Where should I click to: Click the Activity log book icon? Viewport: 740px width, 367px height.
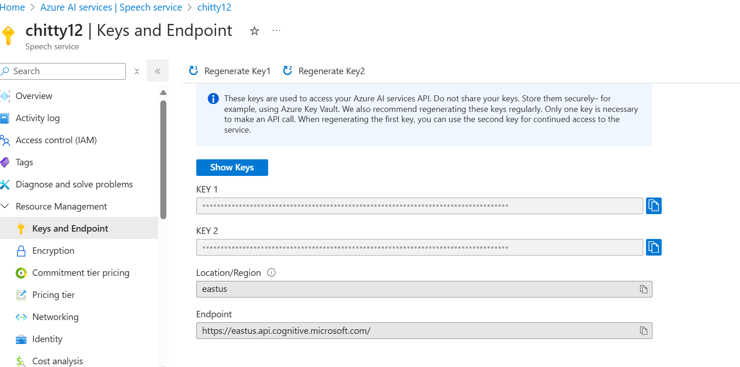(5, 118)
